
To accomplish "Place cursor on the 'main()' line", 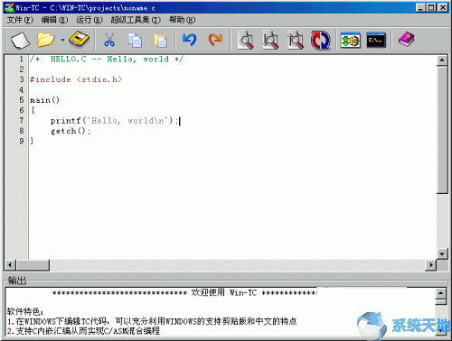I will pos(44,100).
